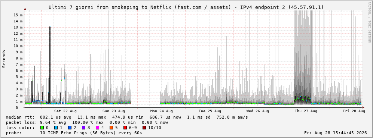Click the packet loss statistics line
Viewport: 373px width, 138px height.
point(87,123)
